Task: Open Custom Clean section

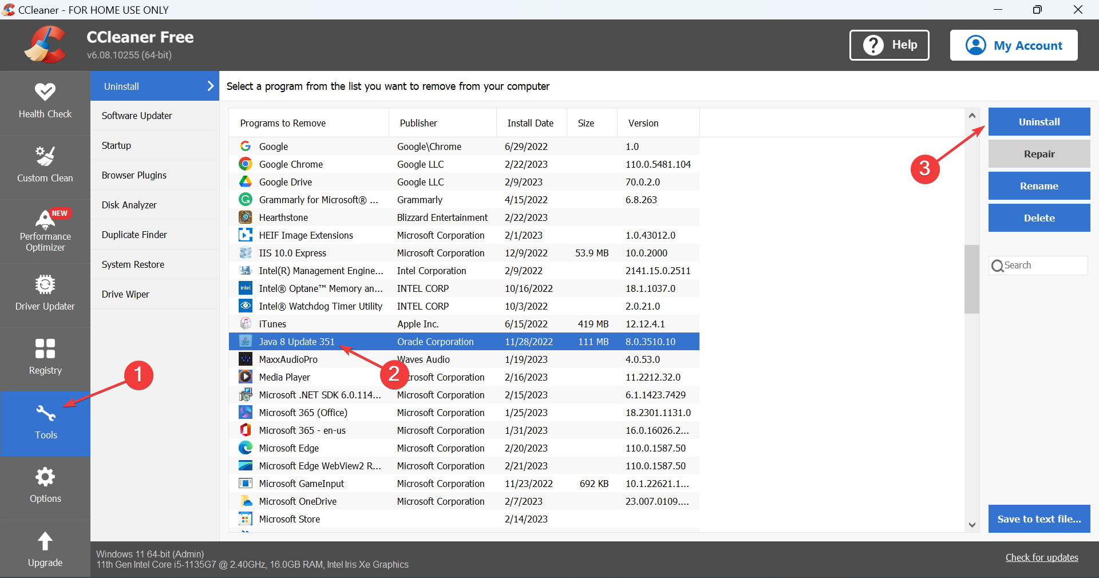Action: pyautogui.click(x=45, y=167)
